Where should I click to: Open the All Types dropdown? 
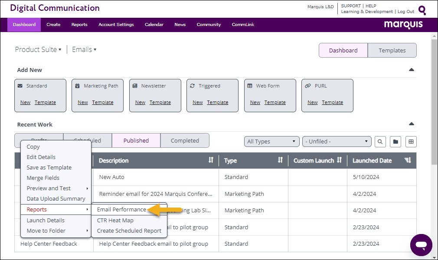pos(272,142)
